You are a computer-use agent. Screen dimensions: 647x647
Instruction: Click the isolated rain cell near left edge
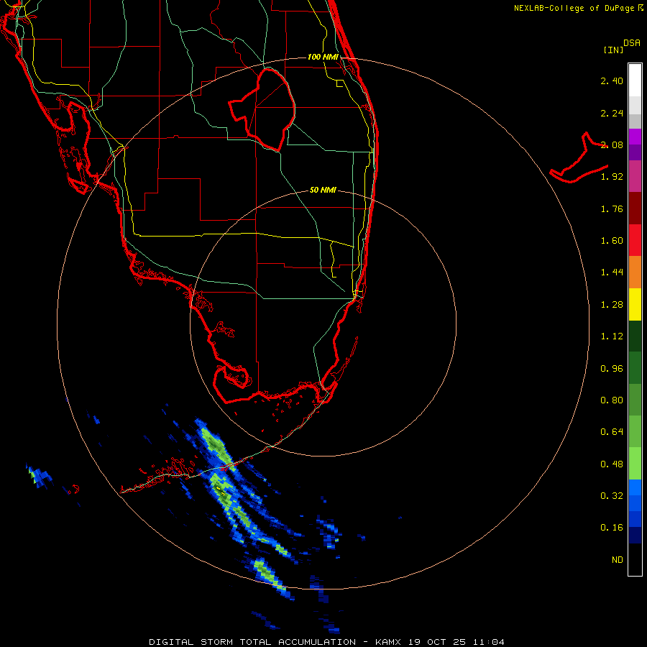[x=40, y=476]
